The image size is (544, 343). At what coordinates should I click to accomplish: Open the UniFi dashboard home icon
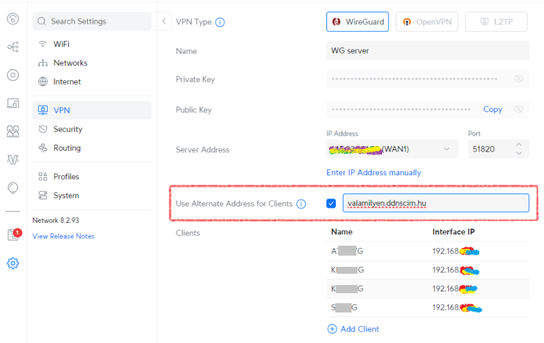13,19
